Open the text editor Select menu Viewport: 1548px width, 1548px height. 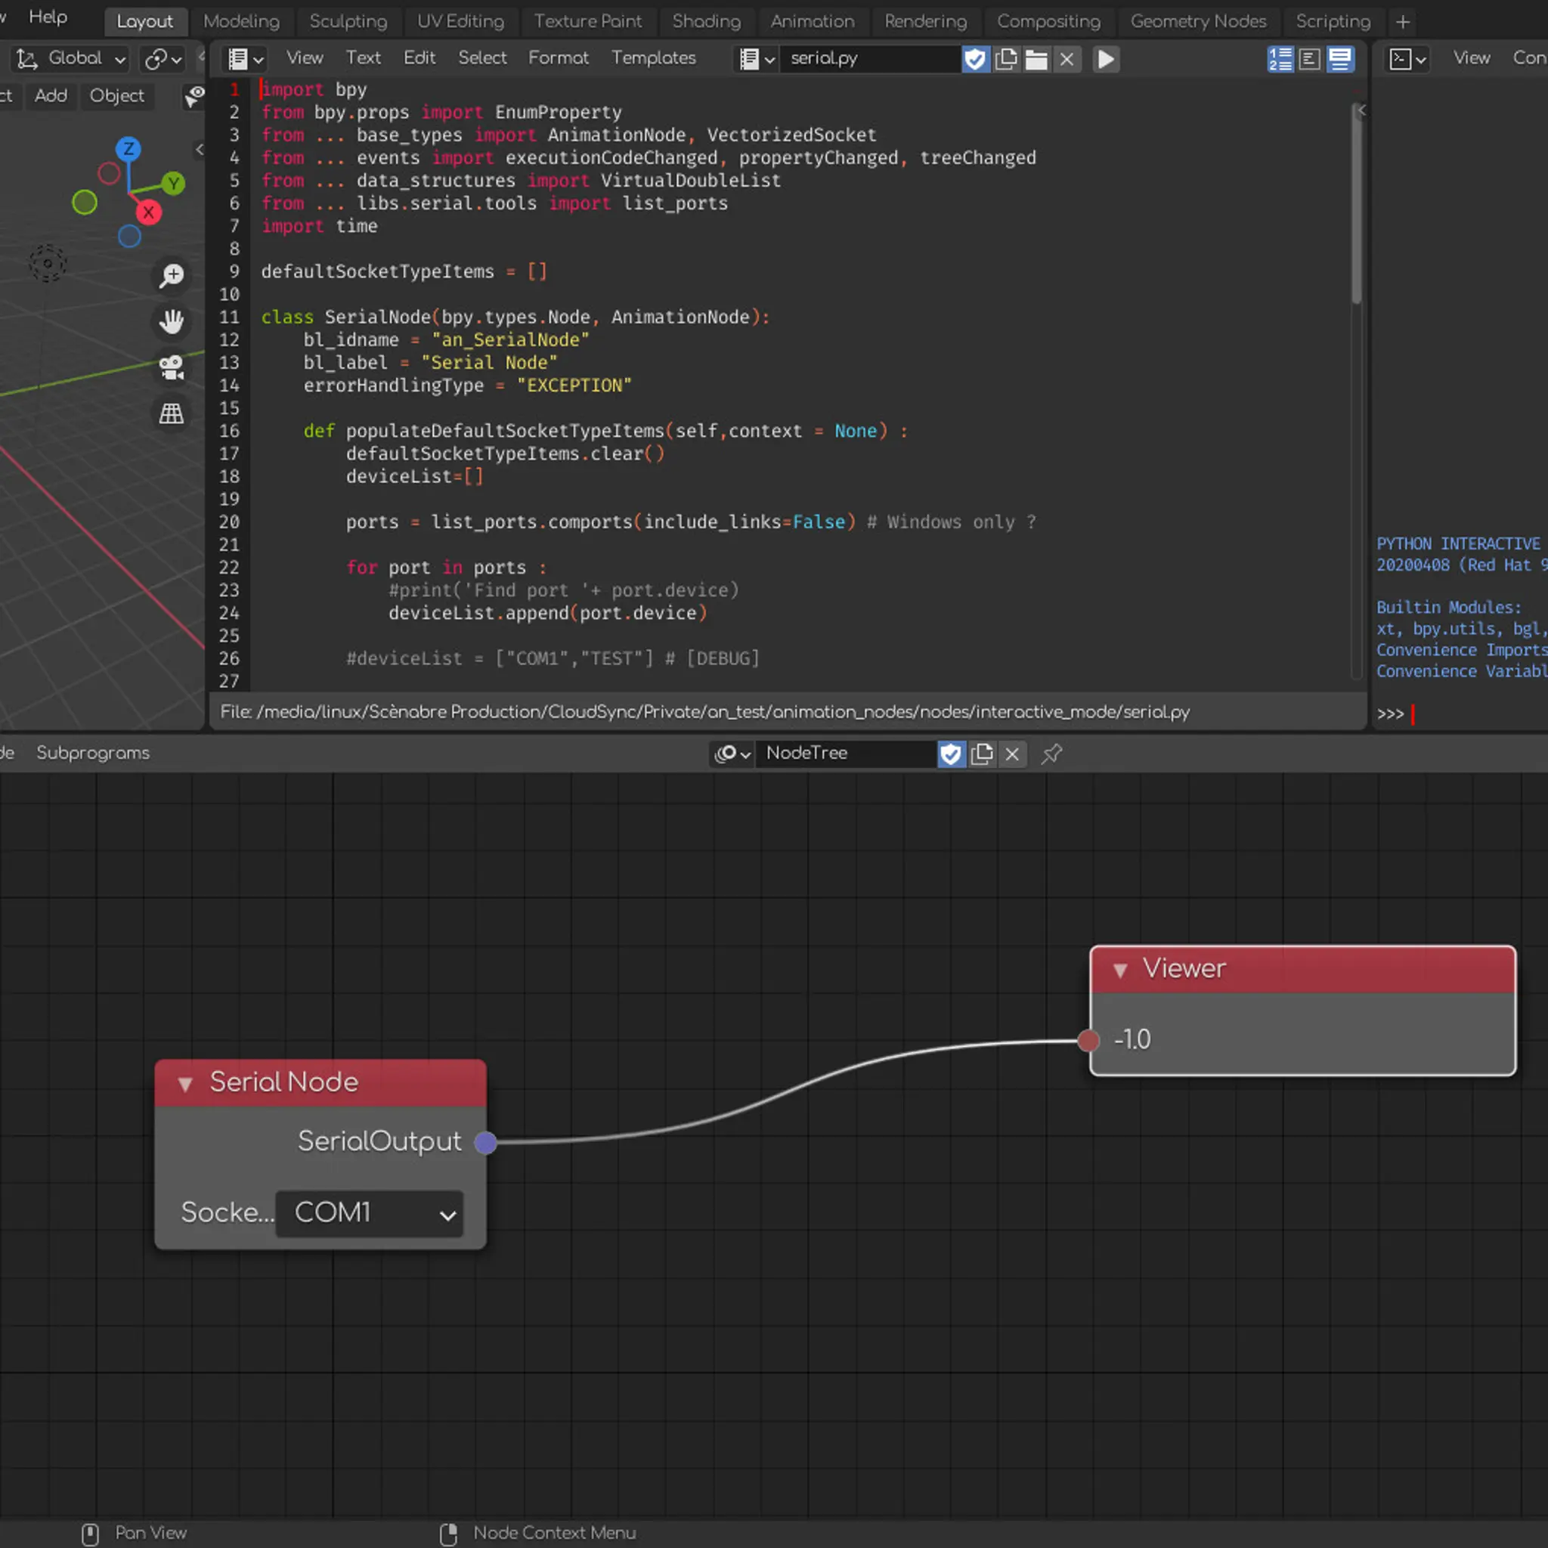point(482,58)
